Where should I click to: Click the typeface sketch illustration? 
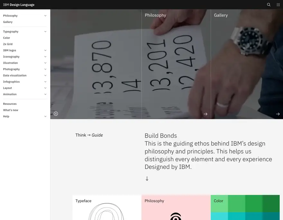pyautogui.click(x=106, y=212)
